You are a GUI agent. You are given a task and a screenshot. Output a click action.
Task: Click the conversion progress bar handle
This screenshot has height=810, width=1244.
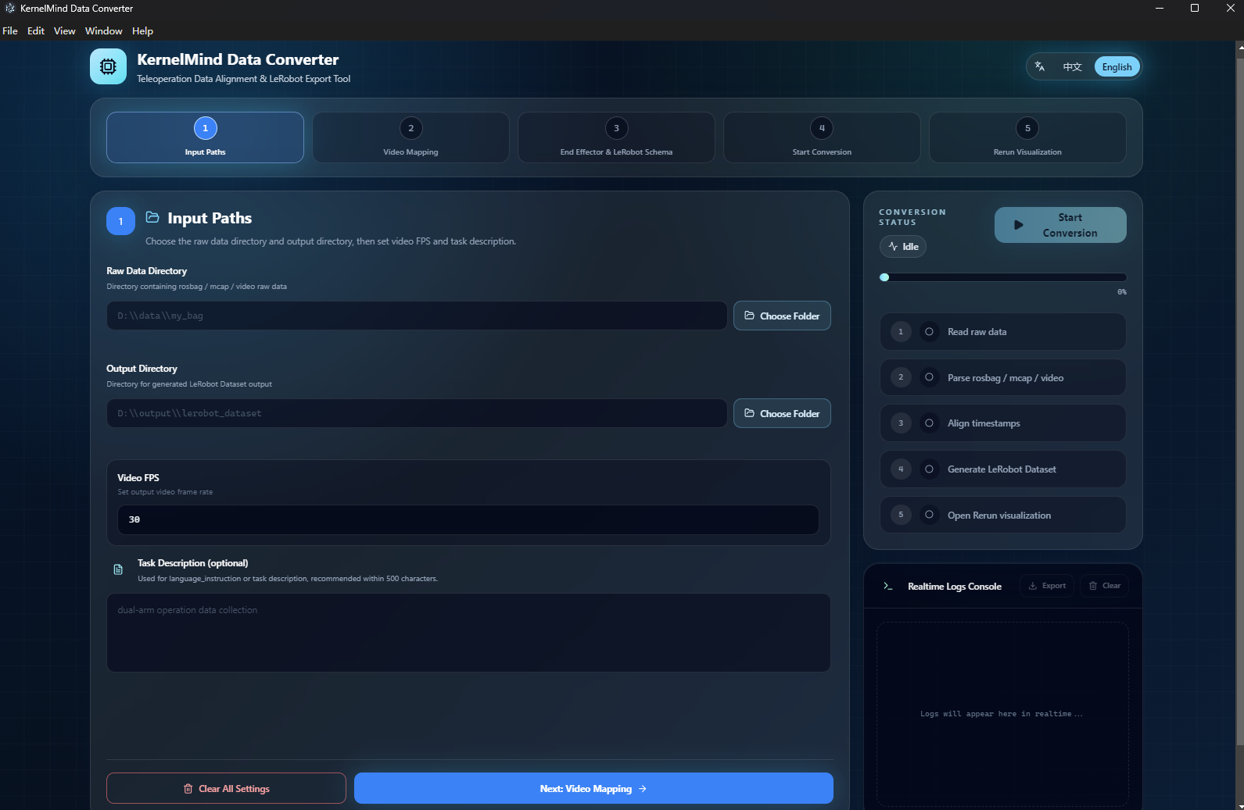pos(884,277)
